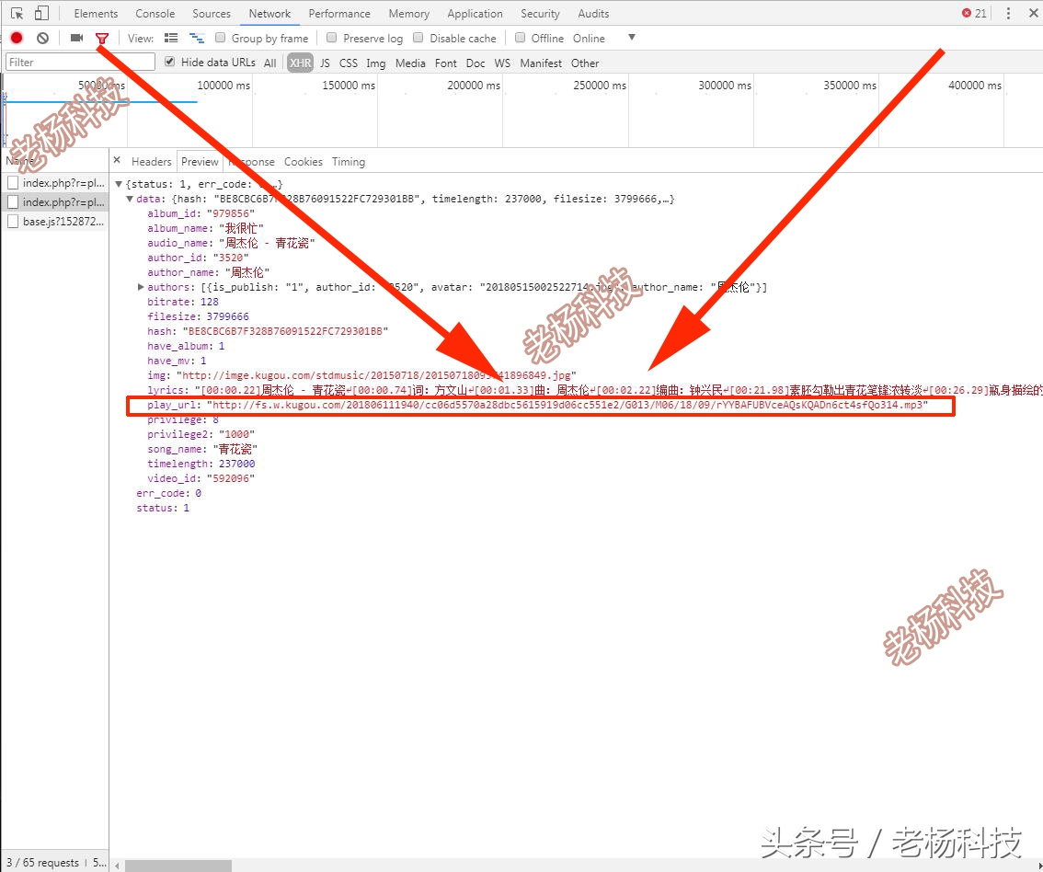Click the request filter input field

point(78,61)
